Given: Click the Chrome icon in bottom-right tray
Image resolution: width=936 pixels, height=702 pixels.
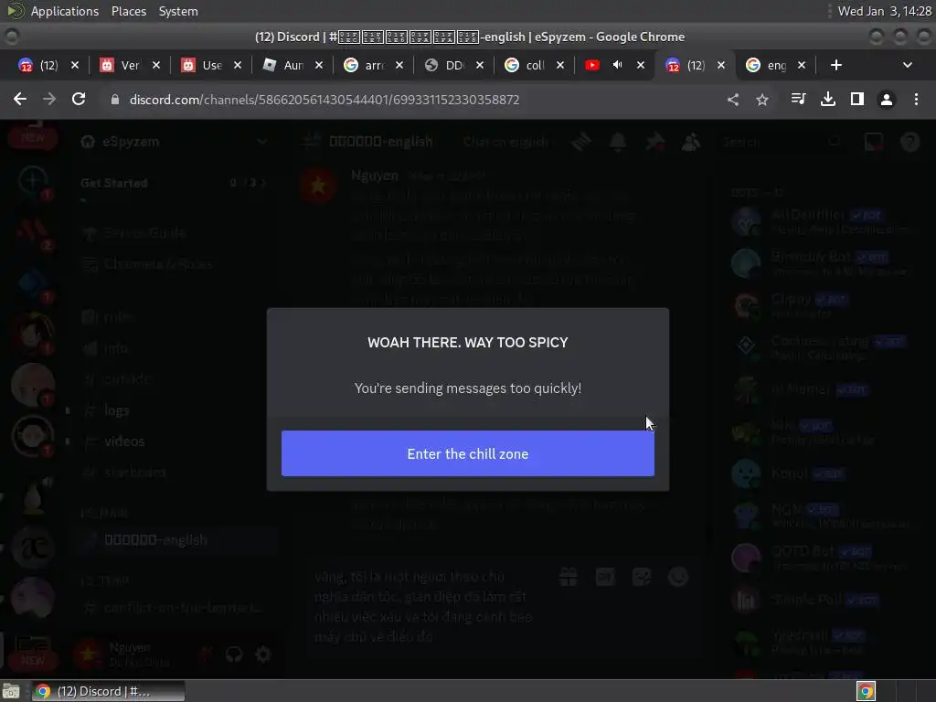Looking at the screenshot, I should pos(867,691).
